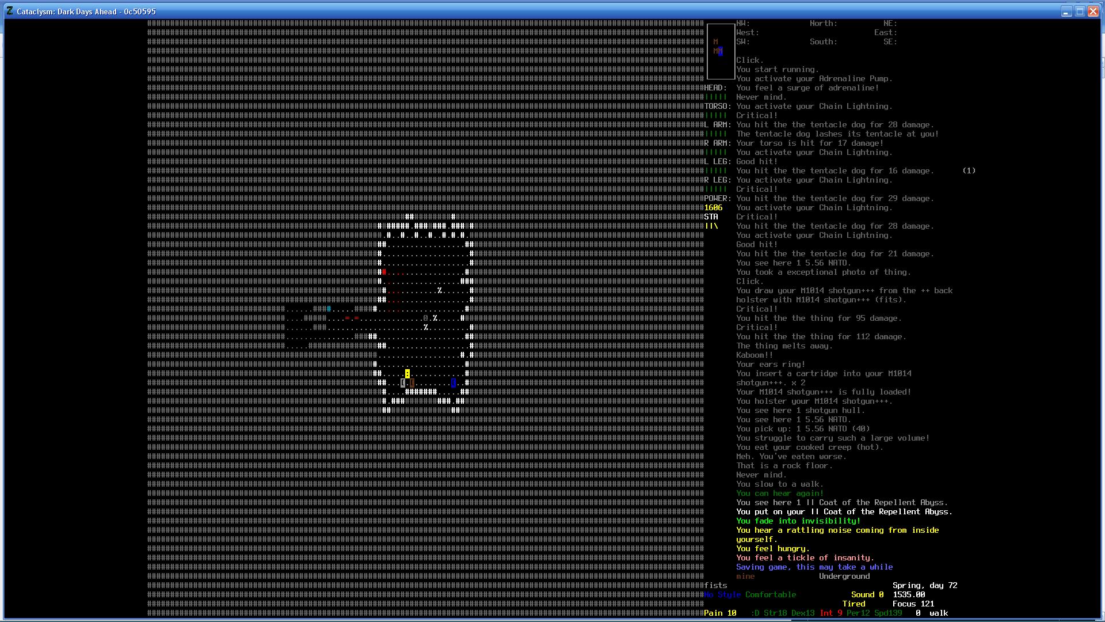Click the 'Pain 10' status indicator
Screen dimensions: 1105x622
click(720, 613)
